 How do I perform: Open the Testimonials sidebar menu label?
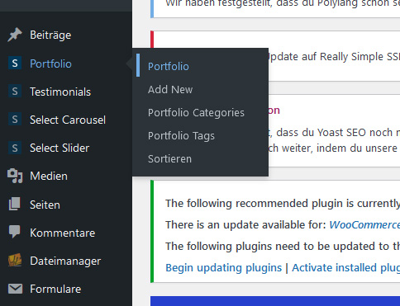coord(60,92)
